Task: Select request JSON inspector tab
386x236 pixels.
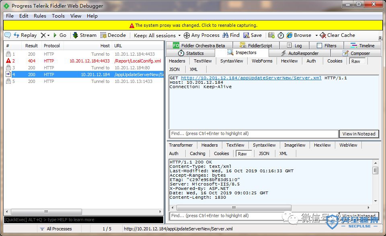Action: tap(174, 69)
